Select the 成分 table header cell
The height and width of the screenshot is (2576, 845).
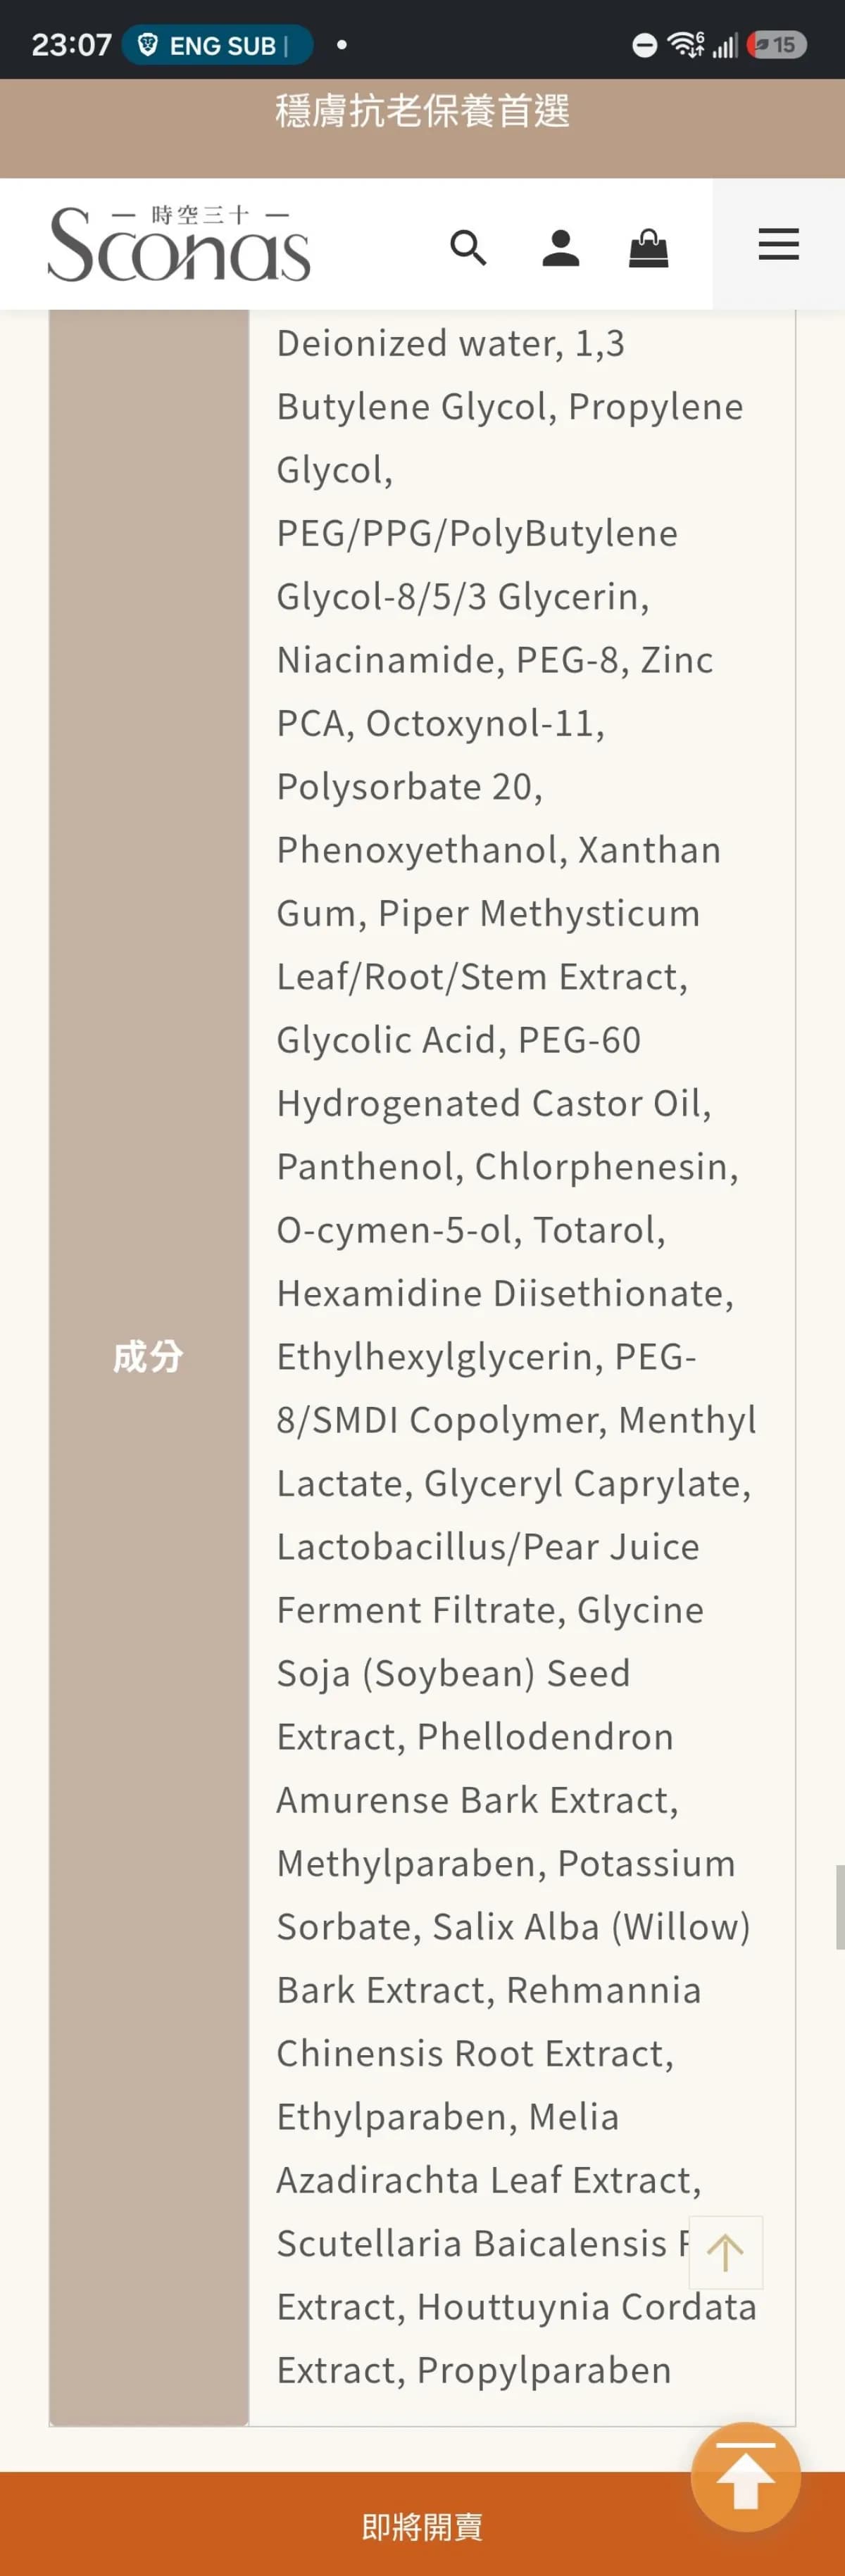tap(149, 1357)
